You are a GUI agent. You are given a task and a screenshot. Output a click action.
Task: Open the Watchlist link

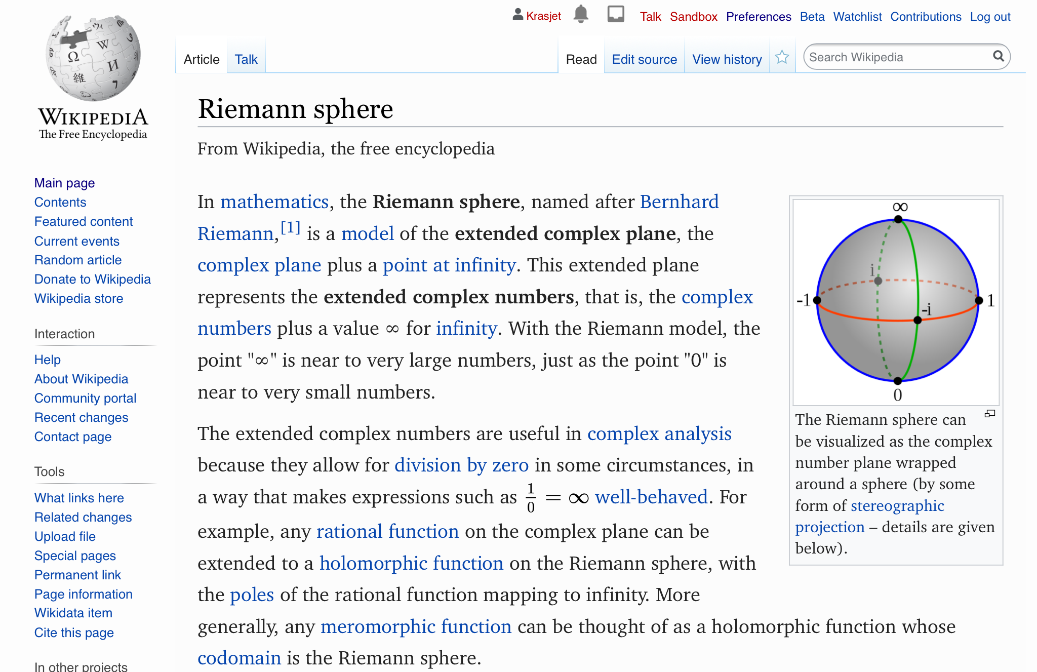(x=857, y=17)
